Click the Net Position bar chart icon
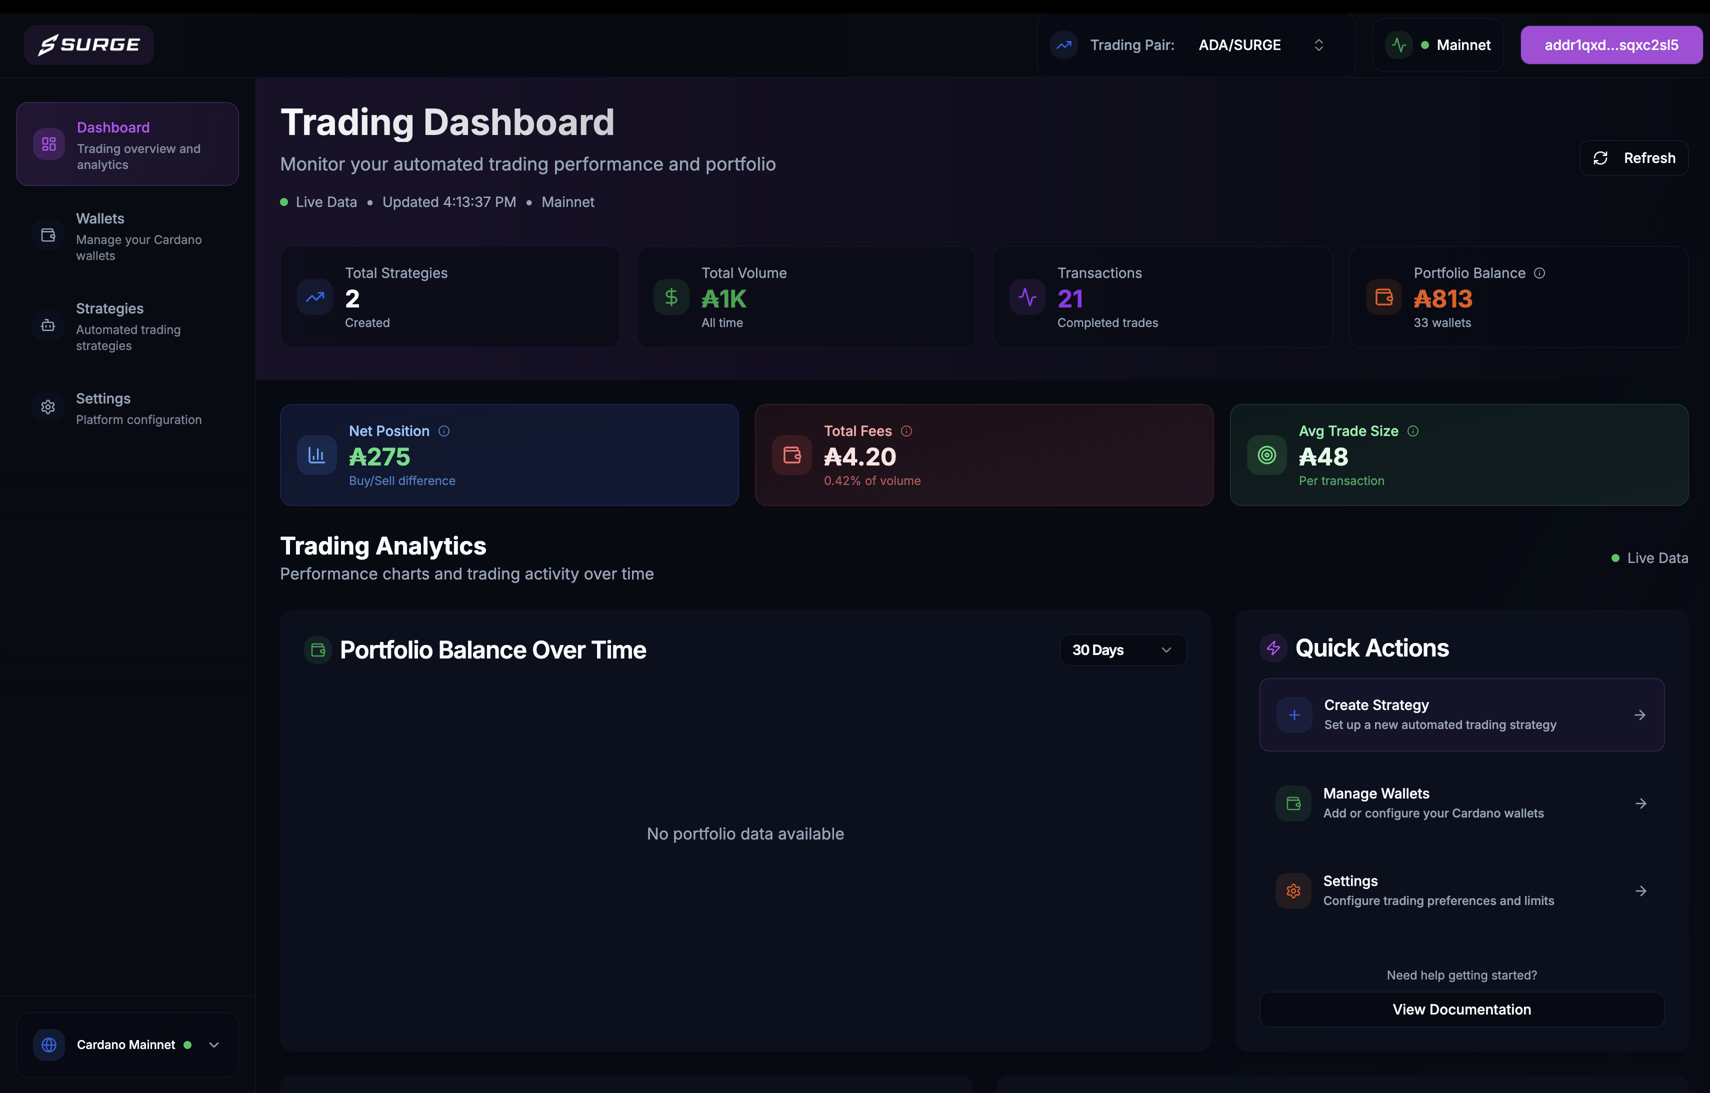1710x1093 pixels. click(316, 455)
